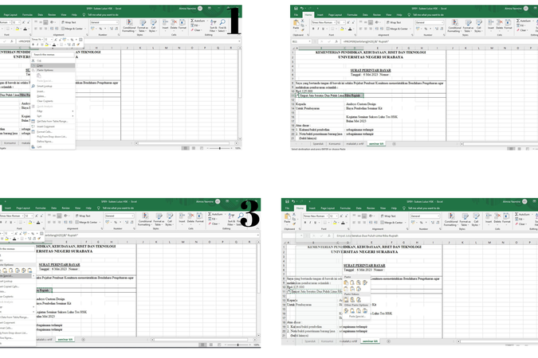Pick the fill color bucket in top-right window
Viewport: 538px width, 358px height.
click(x=342, y=29)
